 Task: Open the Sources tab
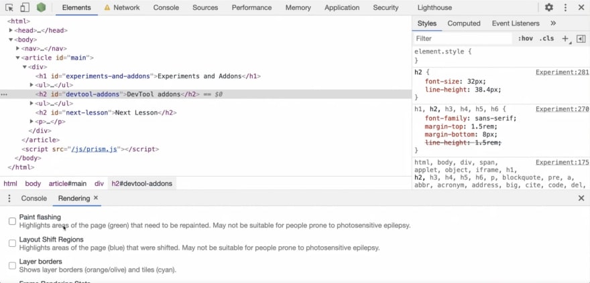click(205, 7)
